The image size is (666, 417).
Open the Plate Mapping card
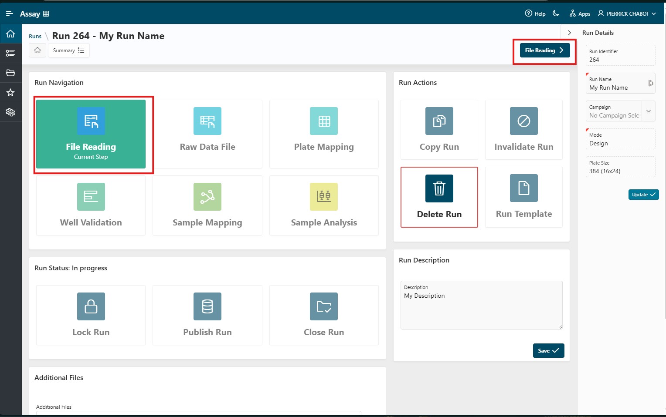click(324, 134)
